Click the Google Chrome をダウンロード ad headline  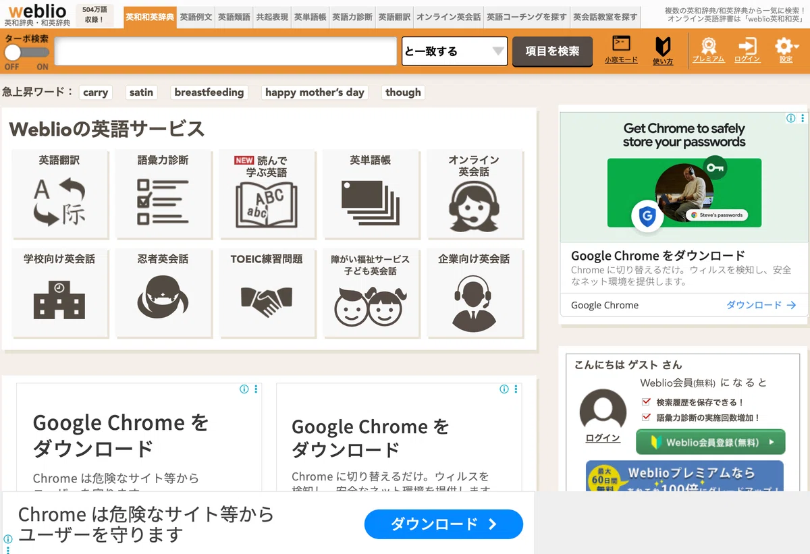click(x=658, y=256)
